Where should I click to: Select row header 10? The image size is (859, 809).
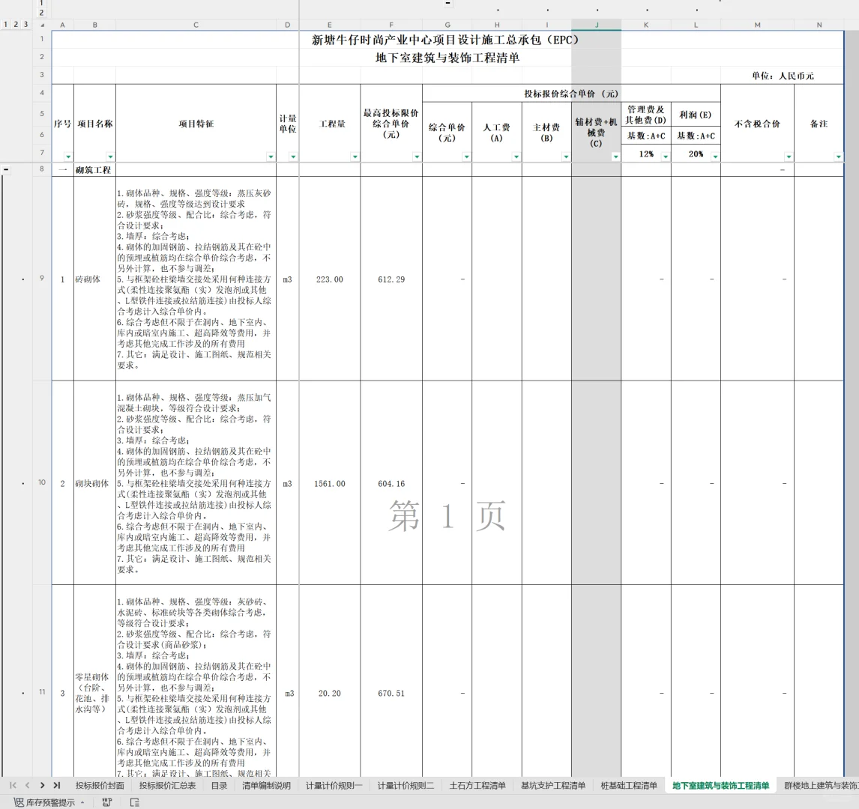[x=42, y=482]
